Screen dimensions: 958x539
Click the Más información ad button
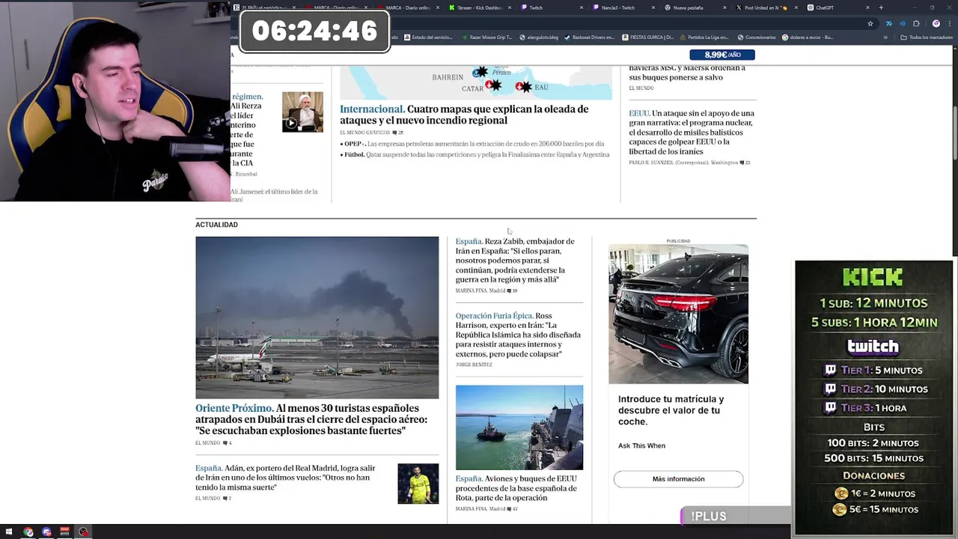[678, 479]
